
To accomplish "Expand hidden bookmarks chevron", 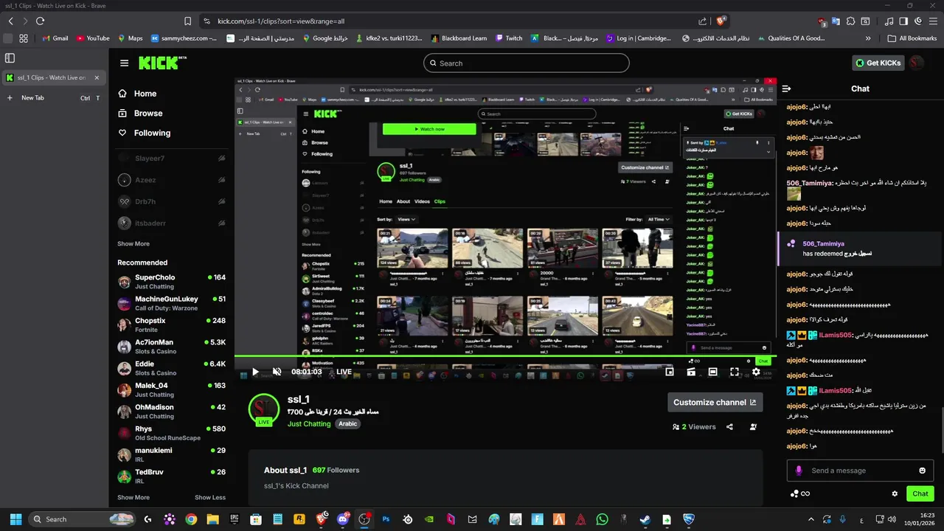I will click(x=868, y=38).
